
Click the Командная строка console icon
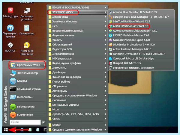(x=13, y=89)
